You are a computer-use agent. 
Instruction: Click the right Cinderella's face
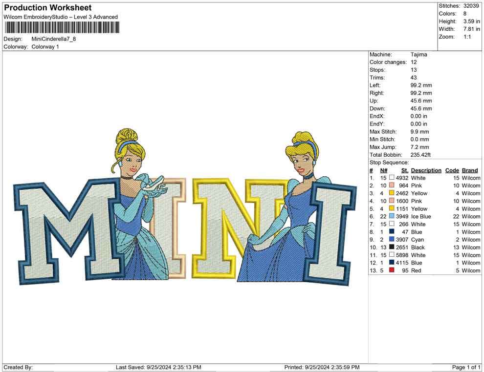pos(302,160)
